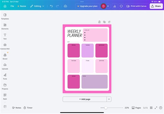This screenshot has height=114, width=164.
Task: Tap the battery indicator in status bar
Action: (x=160, y=2)
